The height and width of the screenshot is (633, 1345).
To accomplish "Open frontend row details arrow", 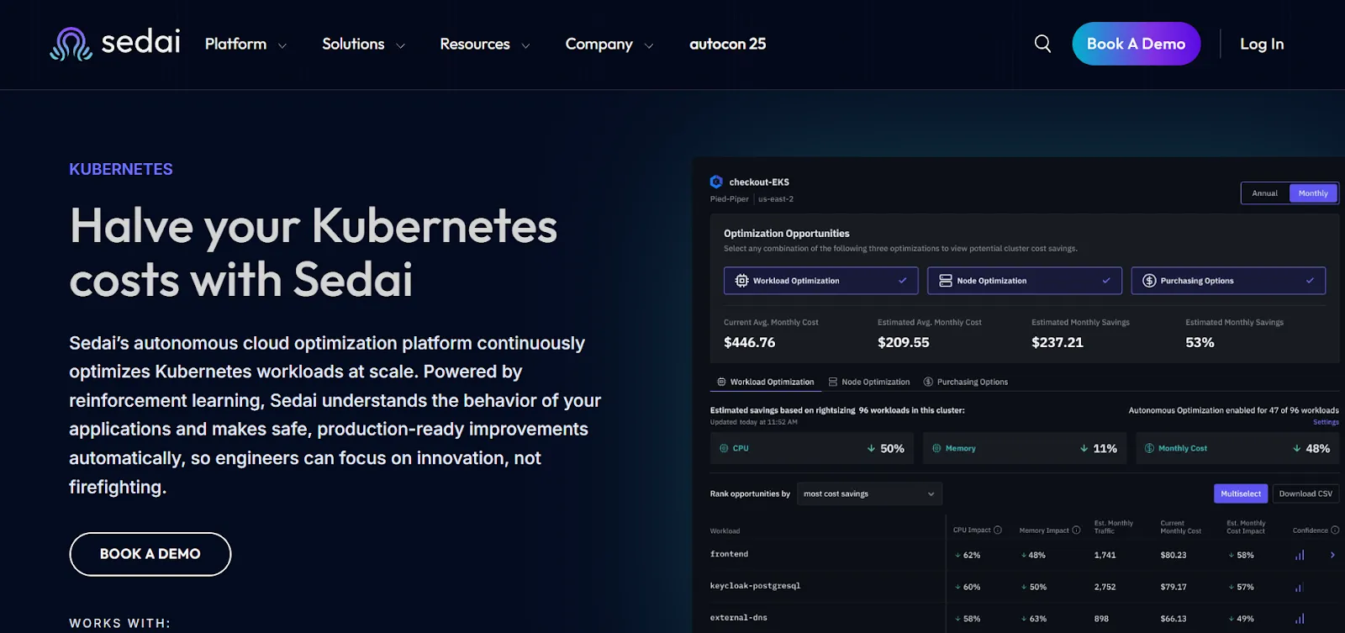I will pos(1332,555).
